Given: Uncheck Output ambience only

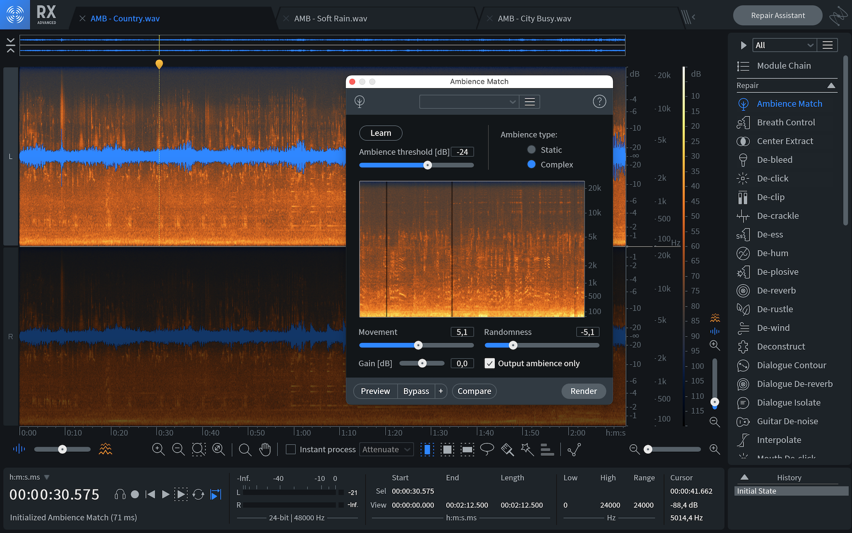Looking at the screenshot, I should [x=489, y=363].
